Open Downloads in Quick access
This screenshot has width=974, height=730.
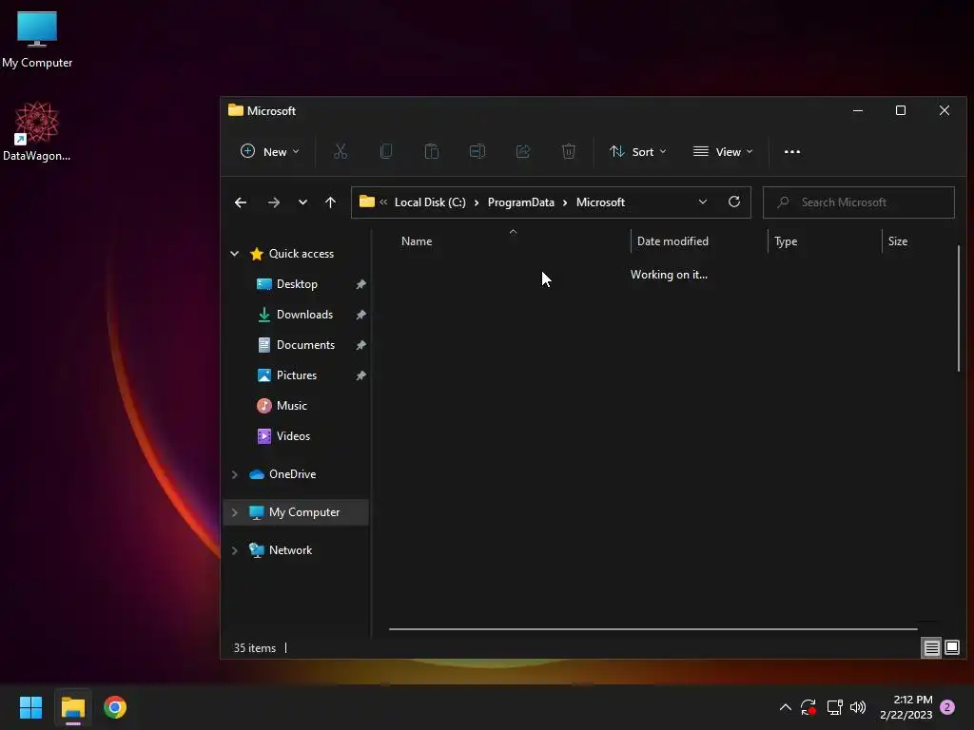point(304,315)
